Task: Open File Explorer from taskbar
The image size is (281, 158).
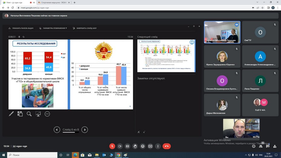Action: click(x=97, y=155)
